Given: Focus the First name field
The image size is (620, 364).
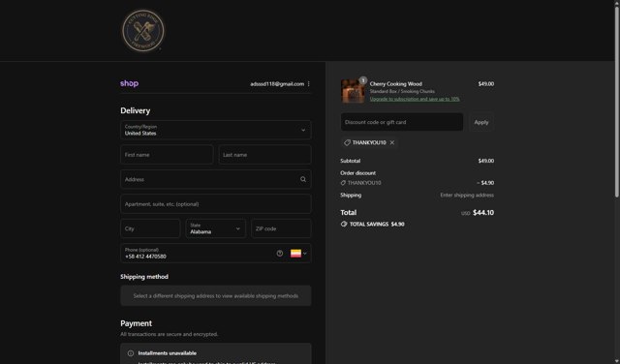Looking at the screenshot, I should tap(167, 155).
